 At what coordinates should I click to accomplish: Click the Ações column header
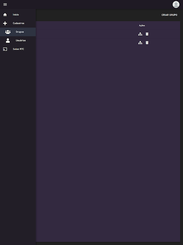point(142,25)
